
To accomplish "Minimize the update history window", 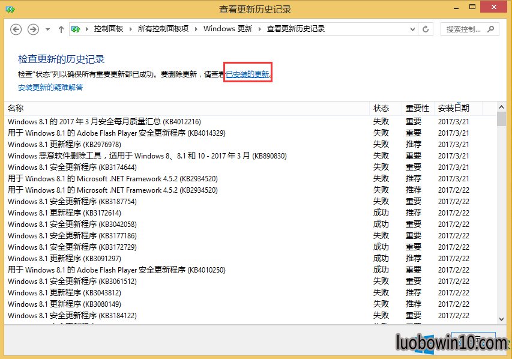I will coord(456,8).
